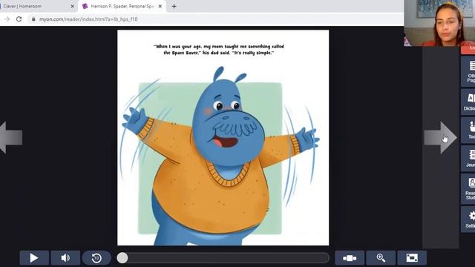Click the address bar lock icon
Screen dimensions: 475x267
pyautogui.click(x=33, y=19)
